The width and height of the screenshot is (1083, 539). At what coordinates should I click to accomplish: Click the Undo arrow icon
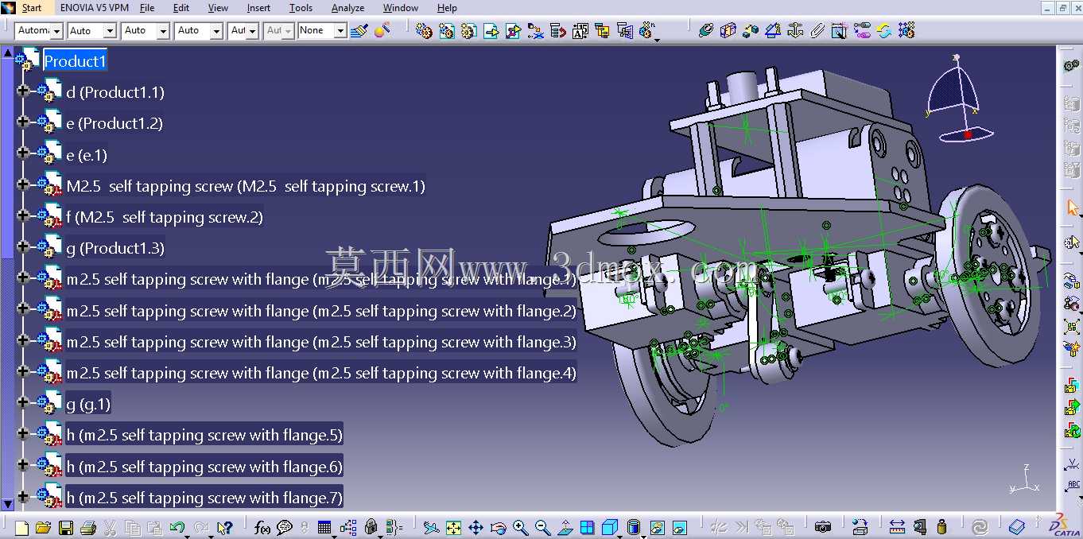177,527
